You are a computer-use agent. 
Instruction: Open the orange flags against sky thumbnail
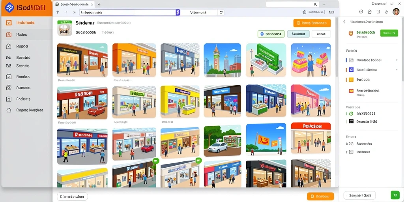pos(266,140)
